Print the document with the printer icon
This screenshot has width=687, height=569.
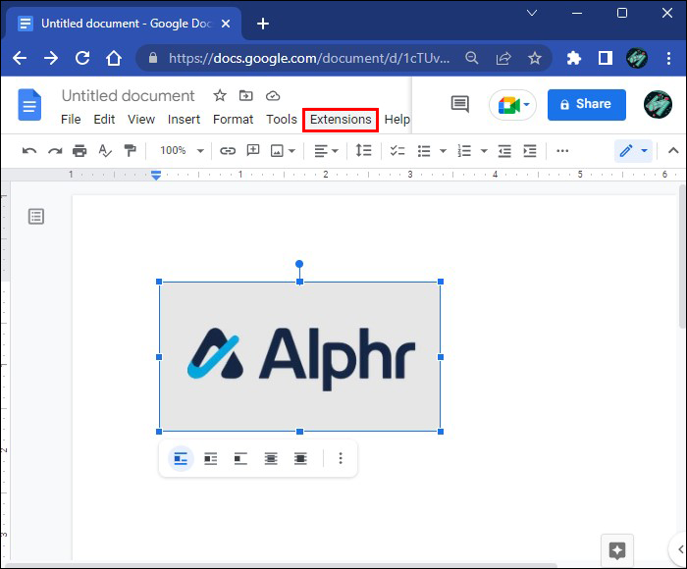click(x=79, y=151)
